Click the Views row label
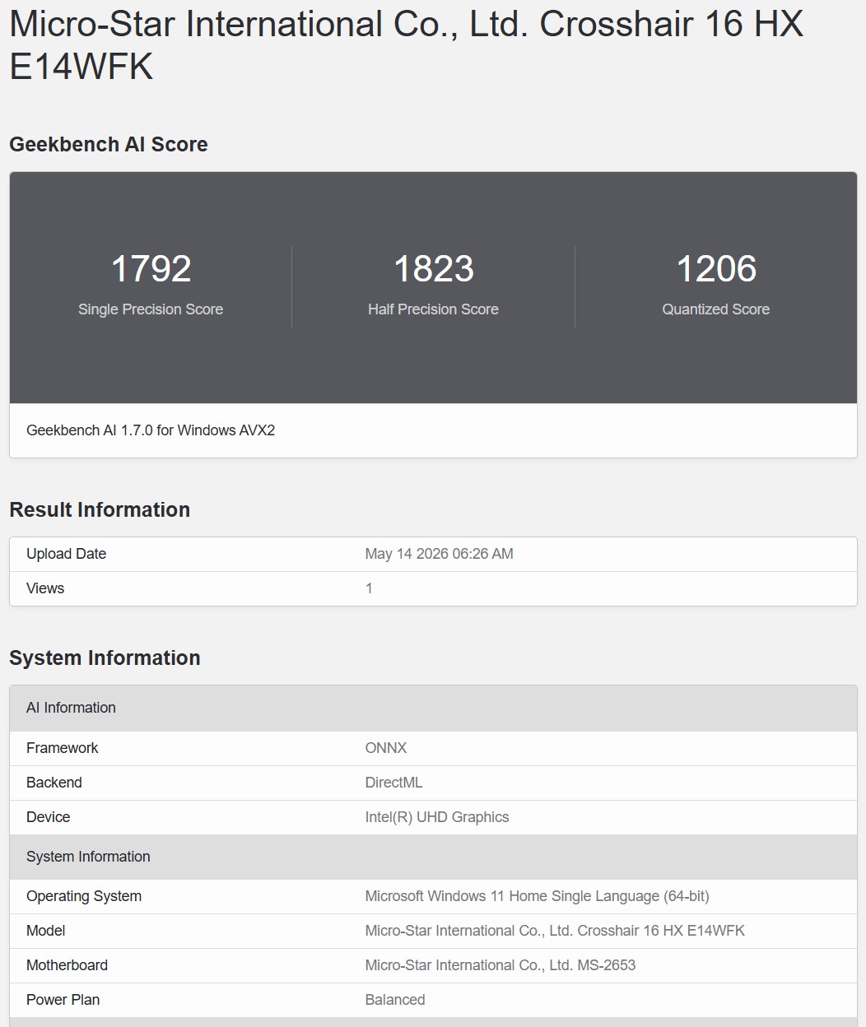This screenshot has height=1027, width=866. [45, 588]
